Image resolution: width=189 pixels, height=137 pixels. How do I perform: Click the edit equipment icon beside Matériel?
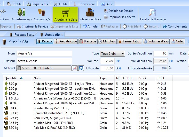point(75,68)
